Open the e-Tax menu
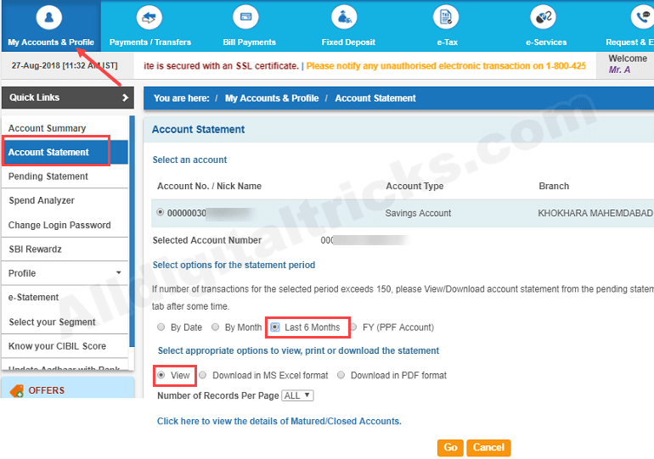 pos(447,42)
